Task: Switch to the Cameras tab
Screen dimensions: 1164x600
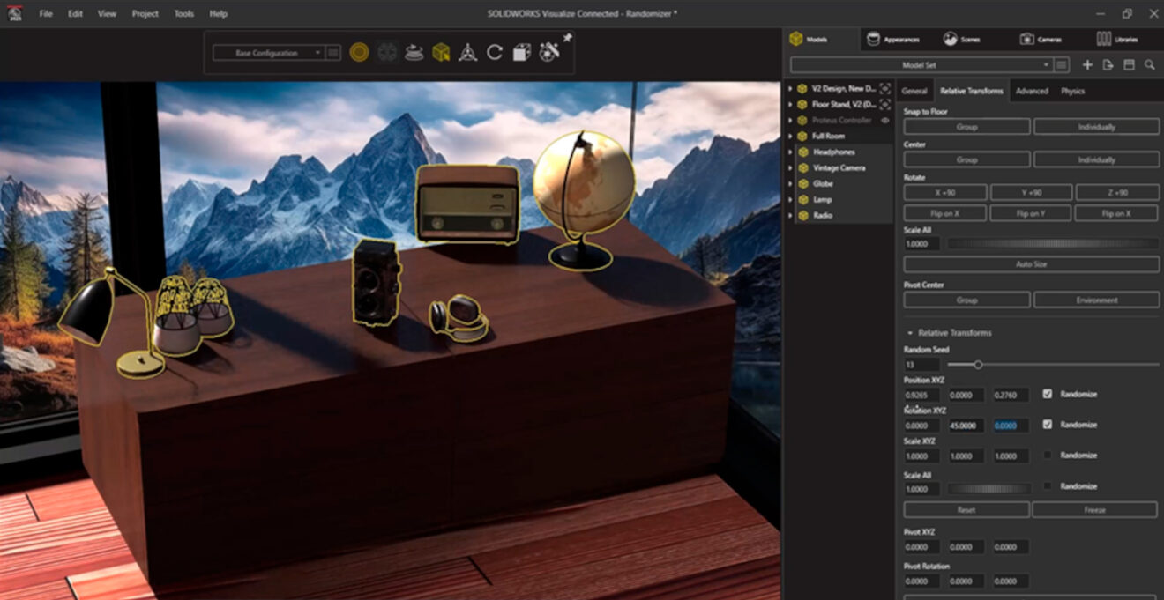Action: [1041, 39]
